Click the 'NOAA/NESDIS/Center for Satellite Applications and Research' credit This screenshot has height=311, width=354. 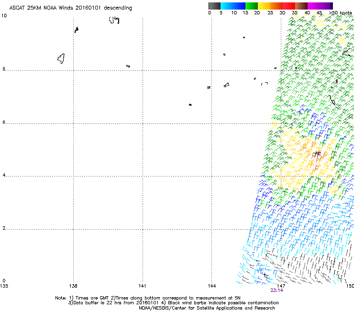(207, 308)
